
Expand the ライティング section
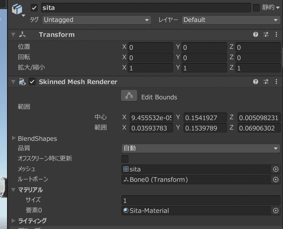[x=14, y=221]
